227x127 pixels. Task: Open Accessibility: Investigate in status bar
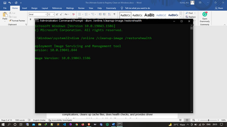tap(60, 120)
